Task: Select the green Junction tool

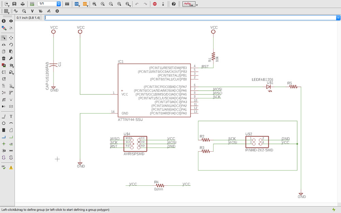Action: [4, 144]
